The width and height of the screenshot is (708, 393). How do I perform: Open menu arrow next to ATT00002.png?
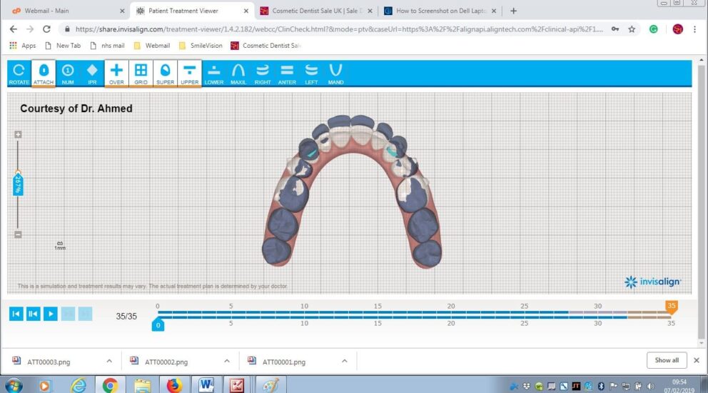pos(227,361)
